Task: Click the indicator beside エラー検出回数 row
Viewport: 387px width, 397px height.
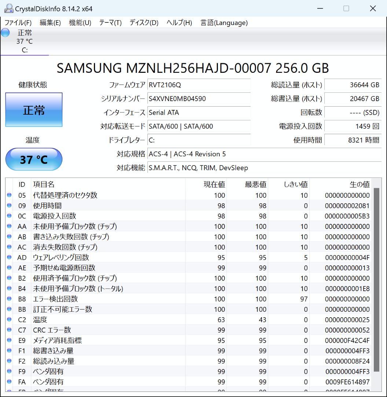Action: [x=9, y=299]
